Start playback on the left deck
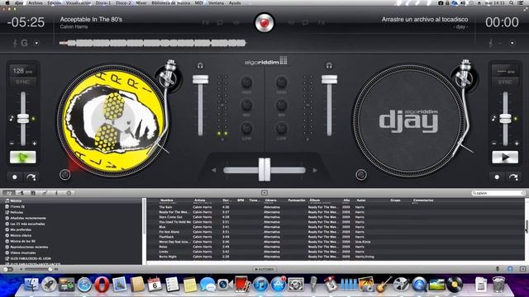This screenshot has width=529, height=297. [x=23, y=158]
